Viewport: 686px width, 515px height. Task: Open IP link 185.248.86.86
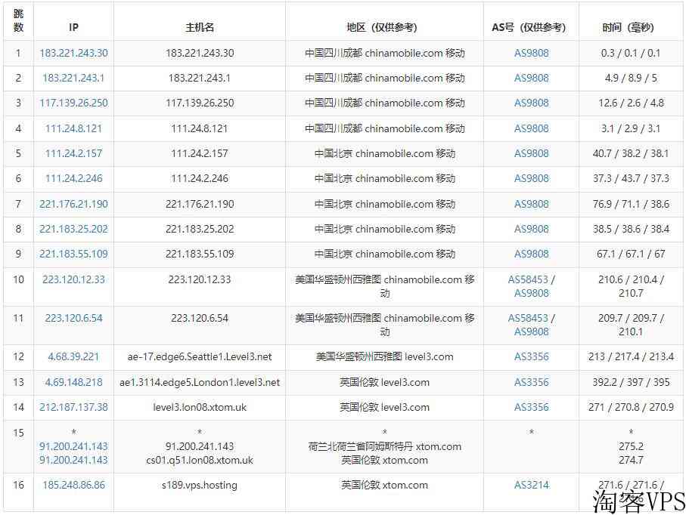click(x=73, y=485)
